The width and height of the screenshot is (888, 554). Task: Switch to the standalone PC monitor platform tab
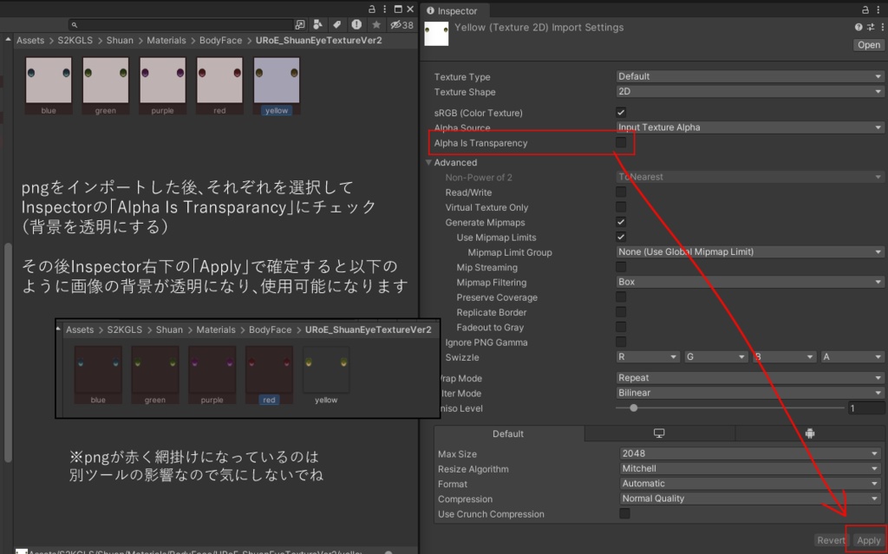tap(659, 433)
